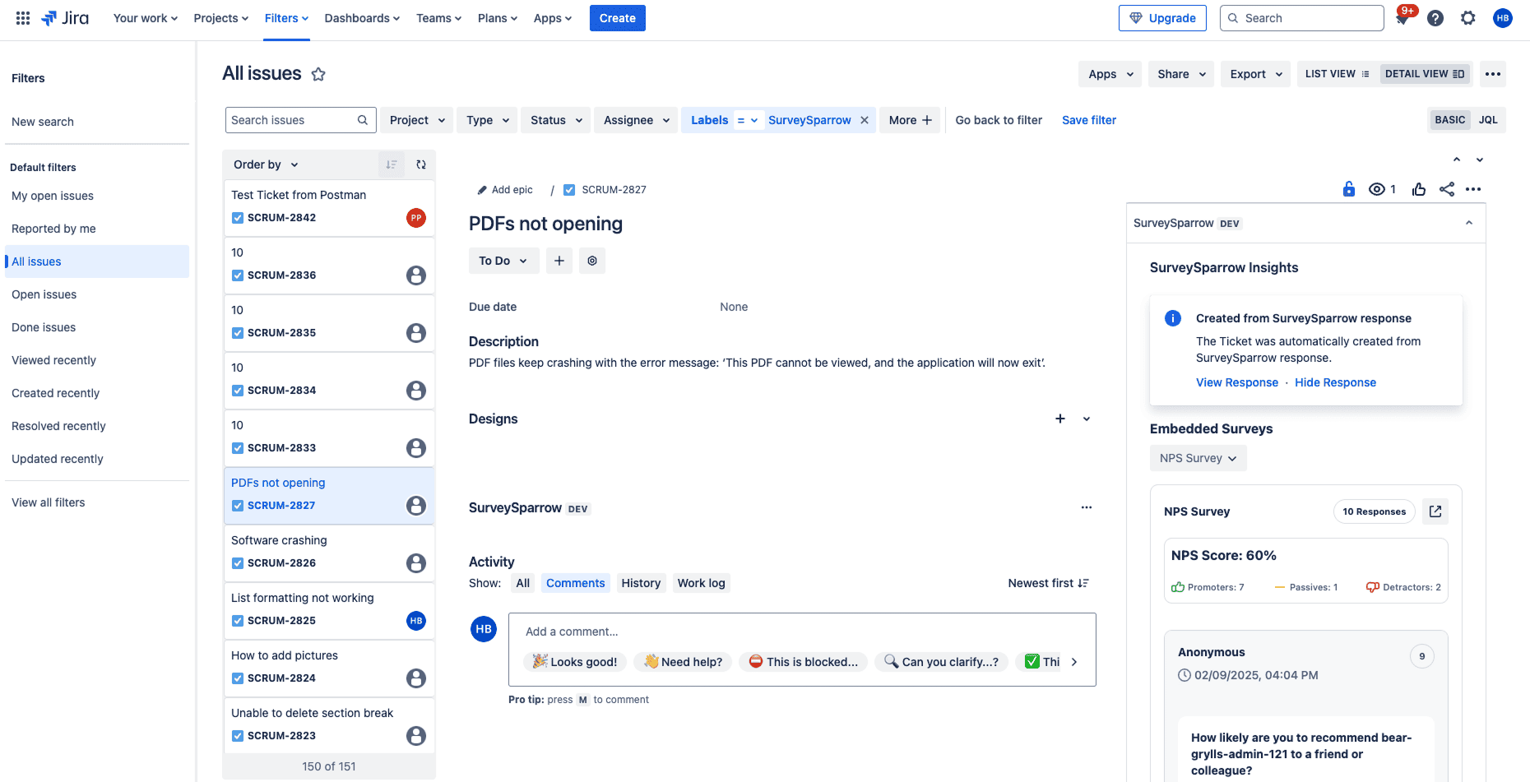
Task: Expand the NPS Survey dropdown
Action: (1198, 458)
